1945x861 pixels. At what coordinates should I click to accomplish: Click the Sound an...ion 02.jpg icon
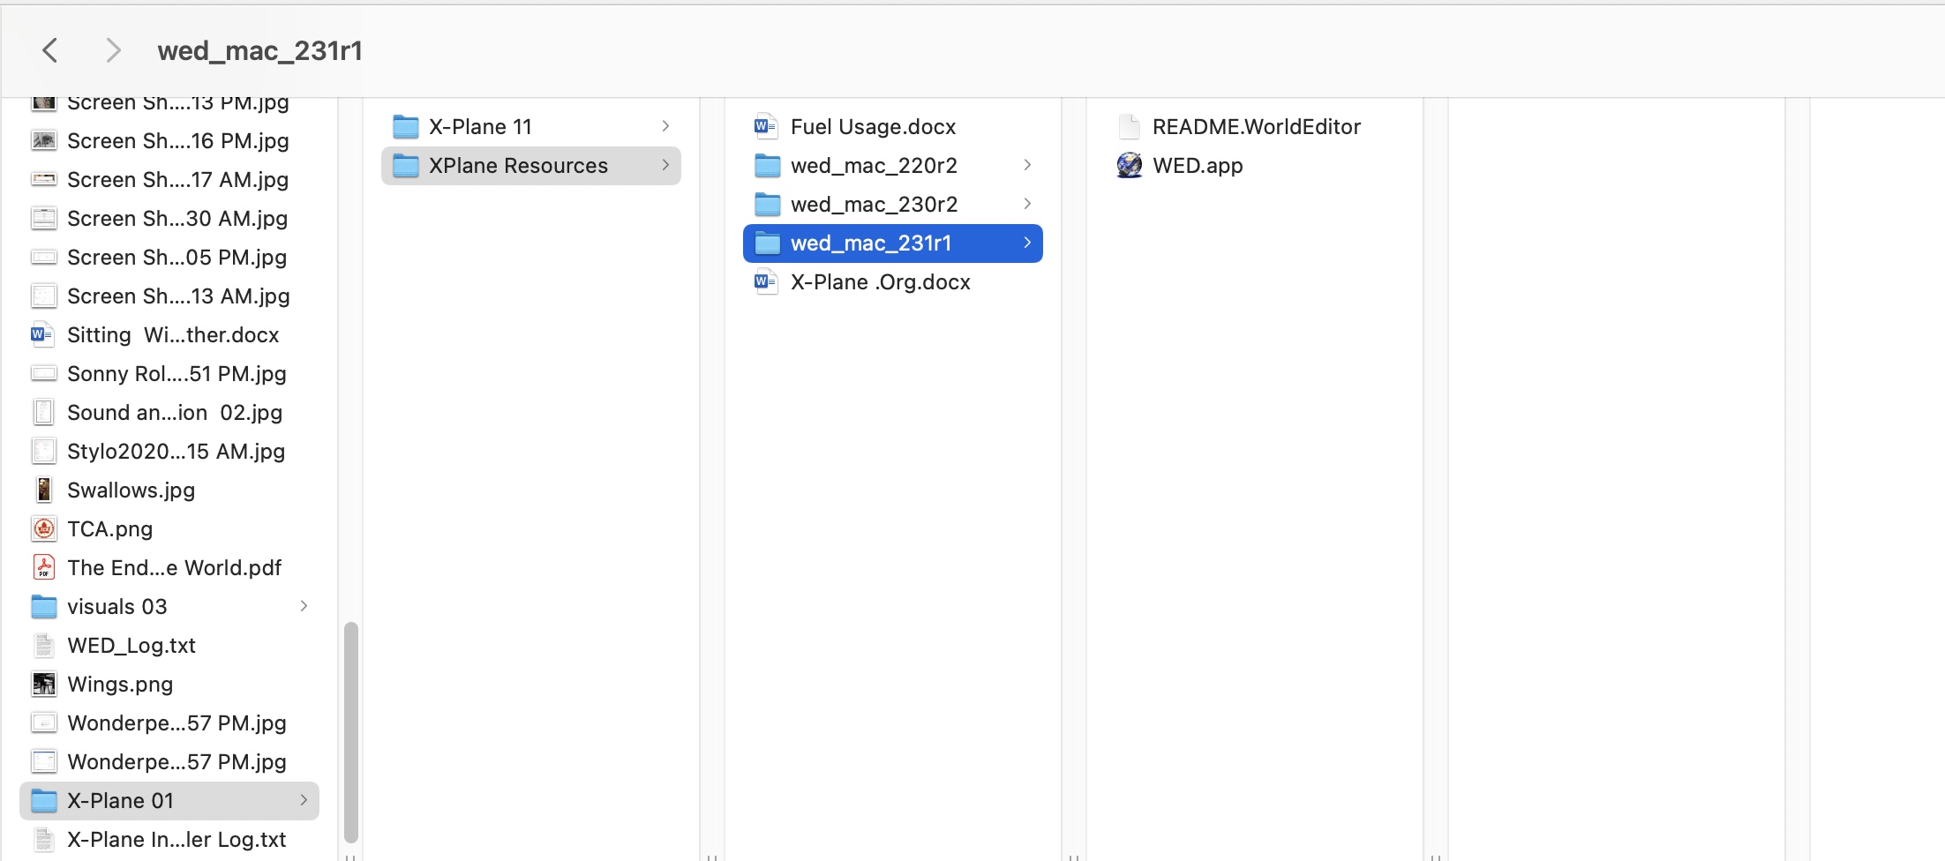(44, 412)
